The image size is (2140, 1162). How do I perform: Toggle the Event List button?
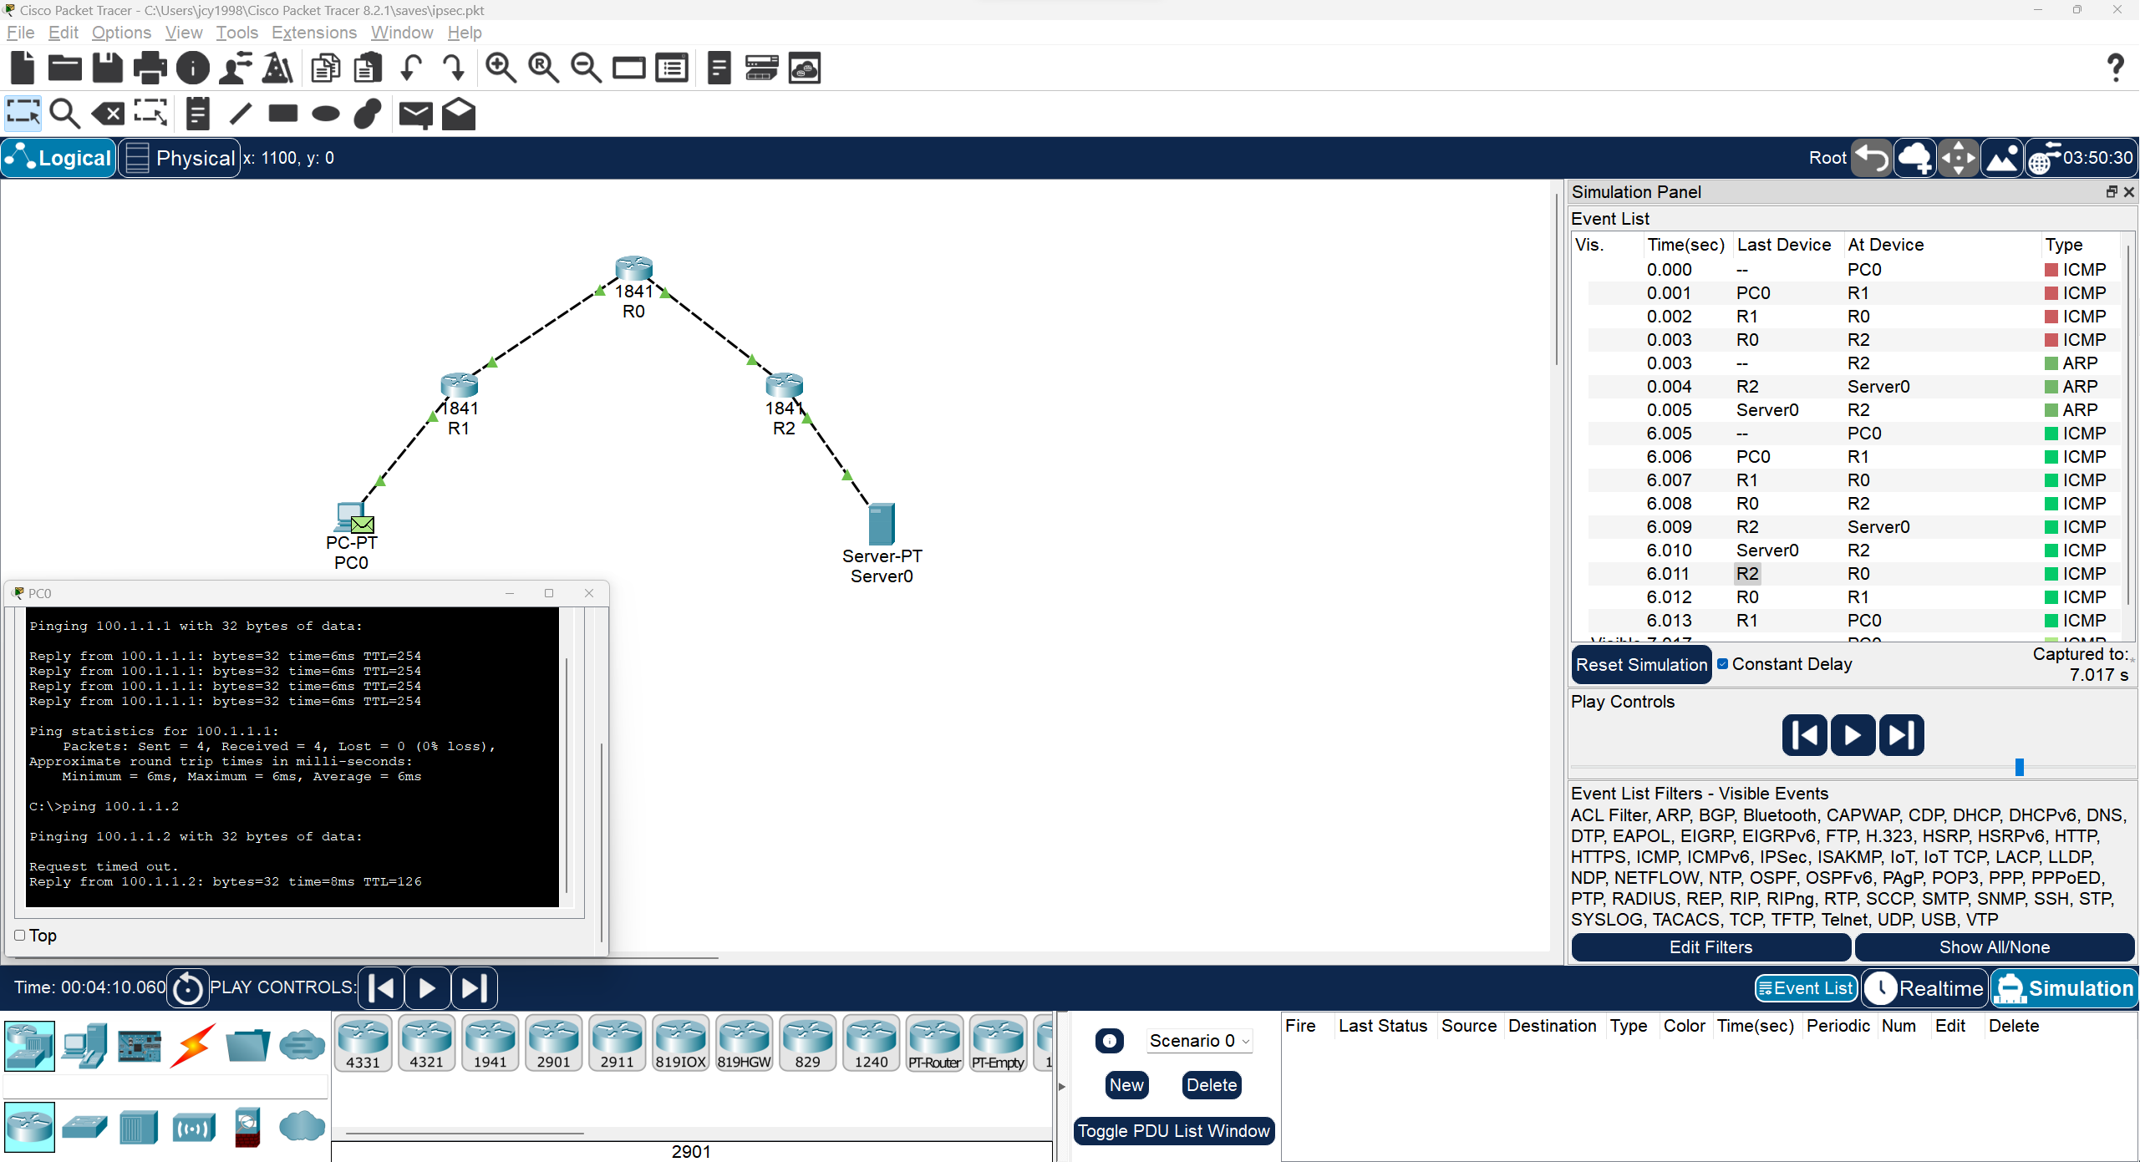point(1806,988)
